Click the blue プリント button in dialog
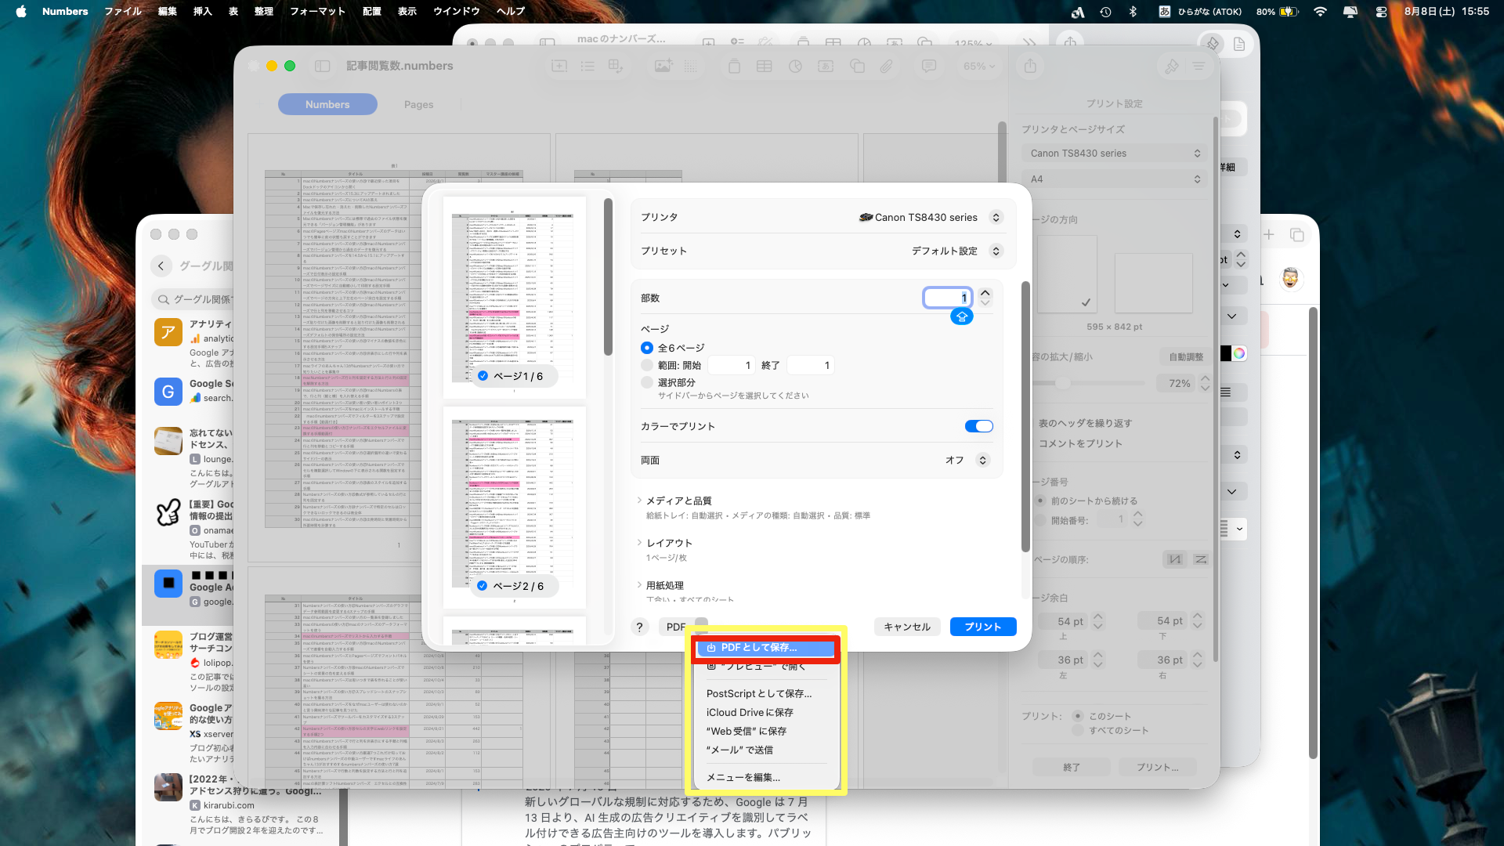 [x=983, y=627]
